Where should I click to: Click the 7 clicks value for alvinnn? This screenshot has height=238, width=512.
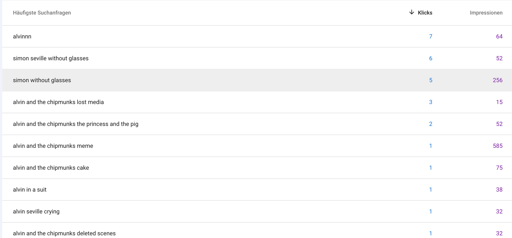(430, 37)
